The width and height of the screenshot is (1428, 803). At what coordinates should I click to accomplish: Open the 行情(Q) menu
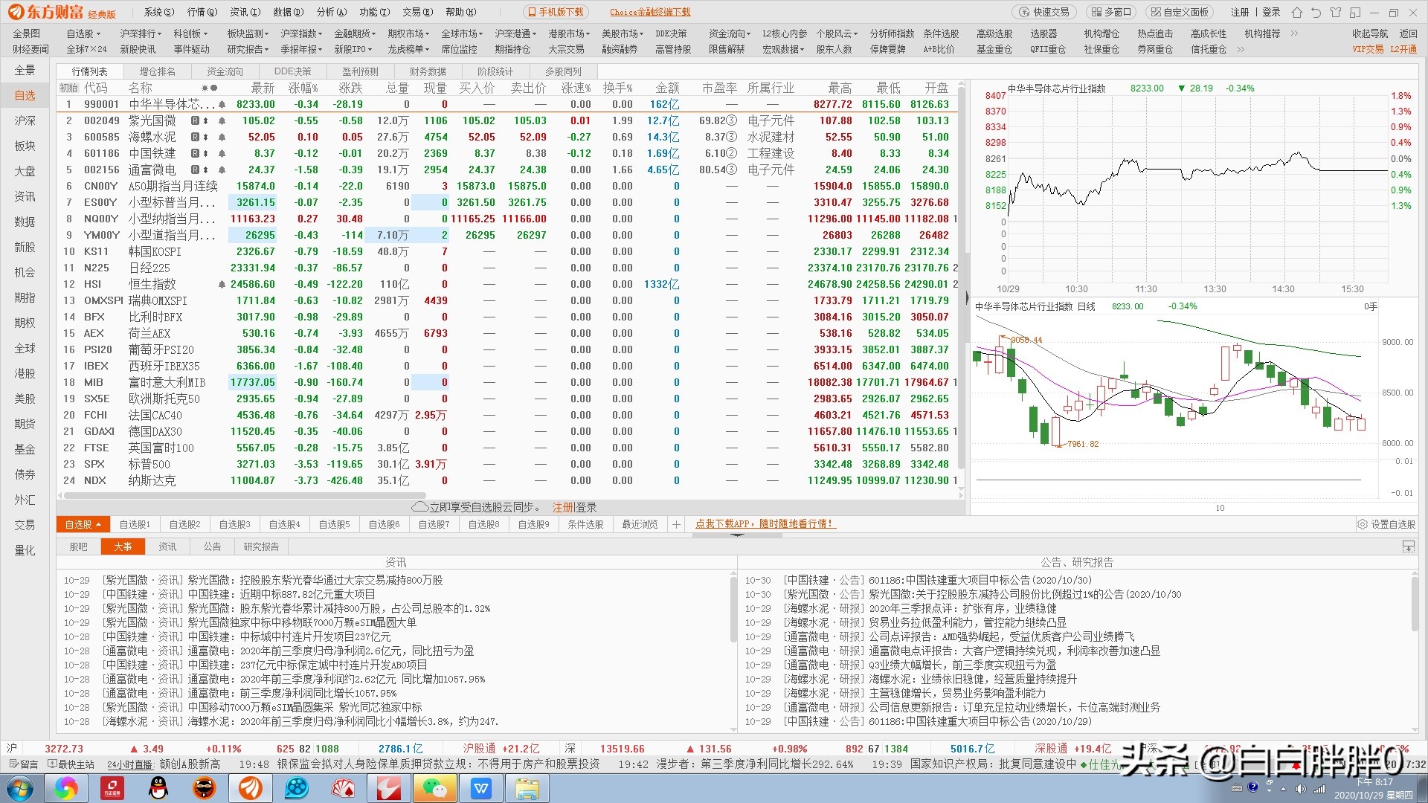point(202,12)
